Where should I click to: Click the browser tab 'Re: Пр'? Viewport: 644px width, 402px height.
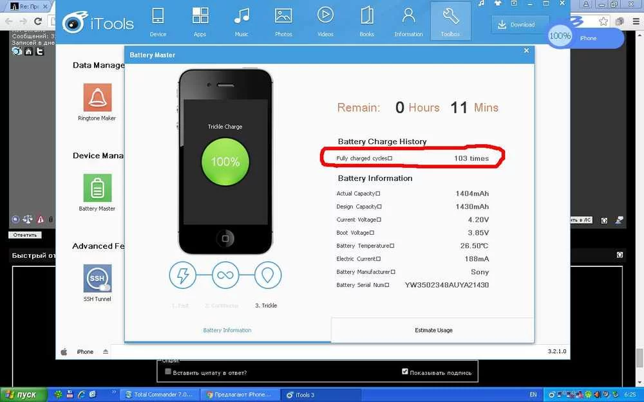(x=29, y=6)
